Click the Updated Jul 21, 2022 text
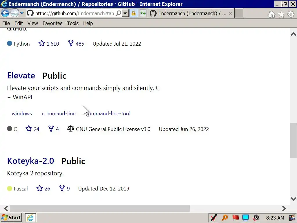297x223 pixels. pyautogui.click(x=117, y=44)
